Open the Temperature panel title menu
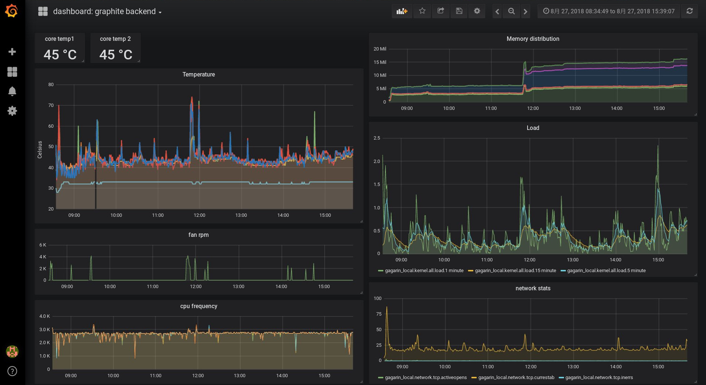This screenshot has height=385, width=706. click(199, 75)
